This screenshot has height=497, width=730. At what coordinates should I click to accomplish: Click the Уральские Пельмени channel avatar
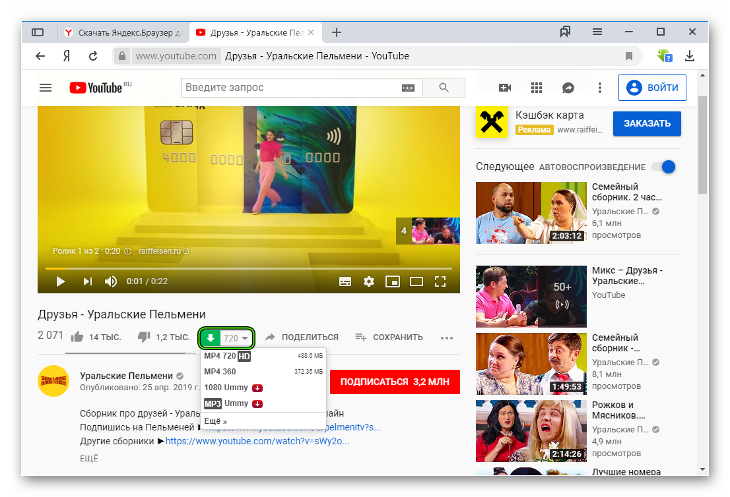point(53,381)
